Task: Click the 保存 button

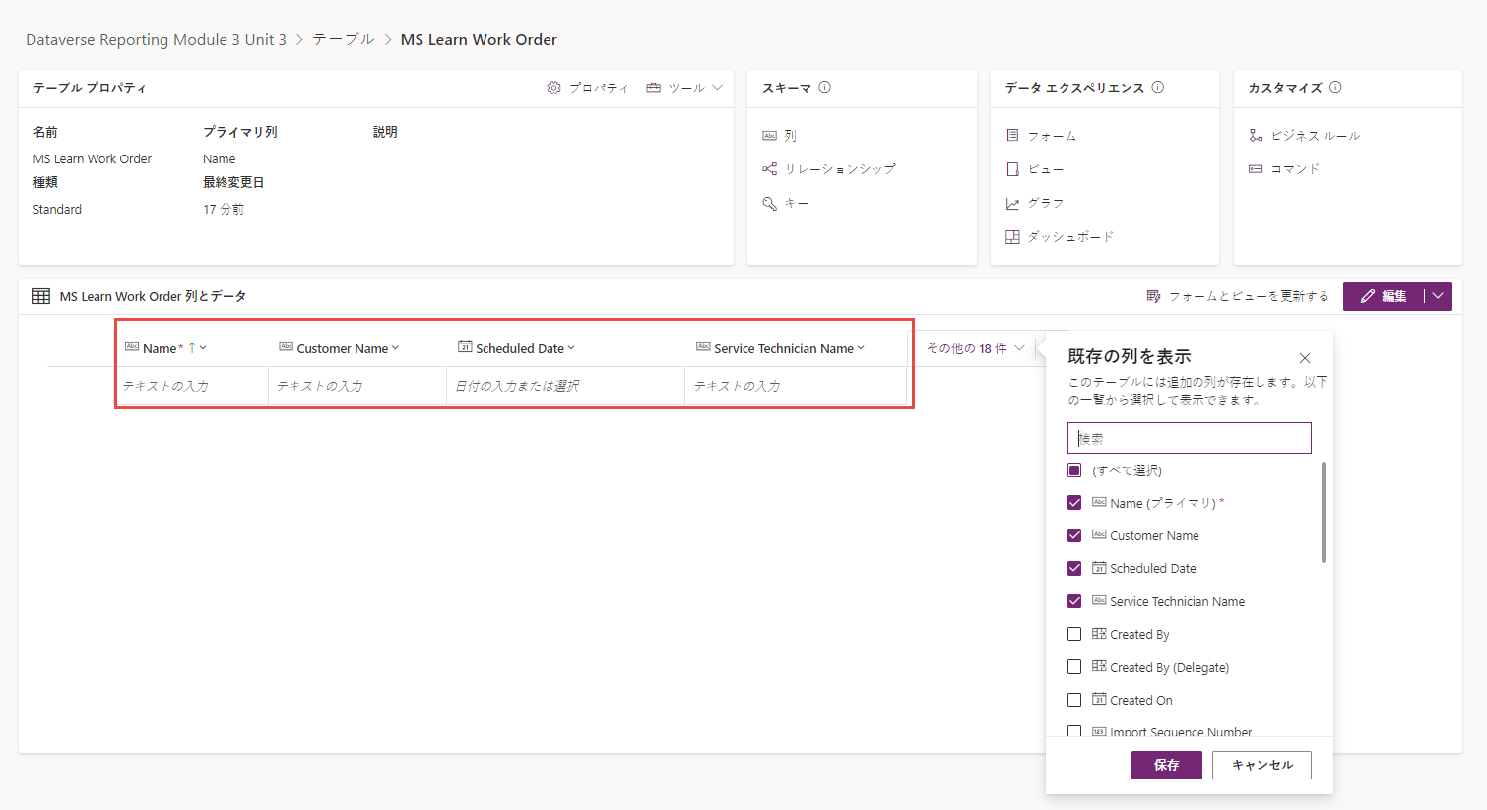Action: tap(1167, 765)
